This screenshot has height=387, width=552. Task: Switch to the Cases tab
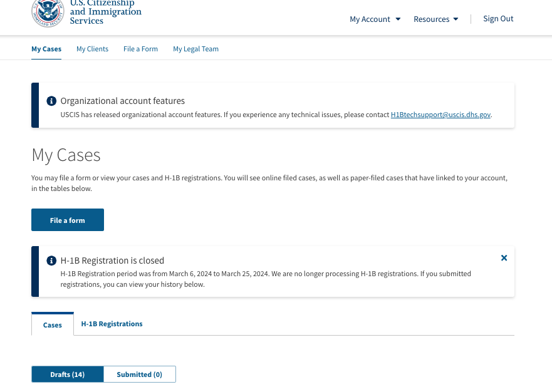coord(53,324)
